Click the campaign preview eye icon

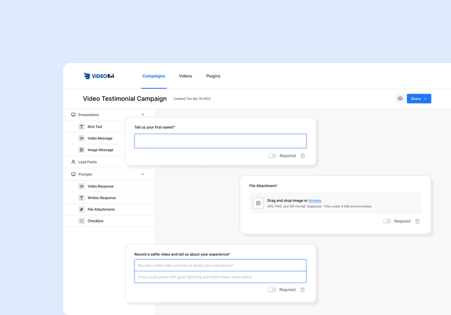[x=400, y=98]
